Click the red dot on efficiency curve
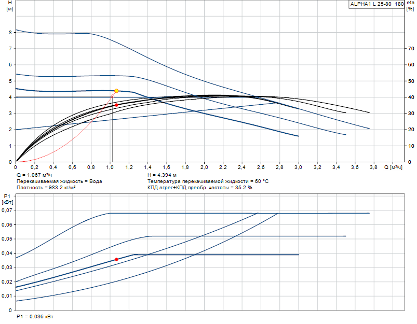Image resolution: width=417 pixels, height=324 pixels. 116,105
